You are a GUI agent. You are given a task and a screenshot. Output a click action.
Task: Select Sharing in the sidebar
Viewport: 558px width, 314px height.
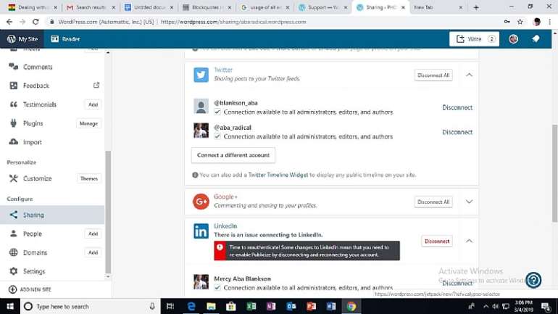click(52, 215)
